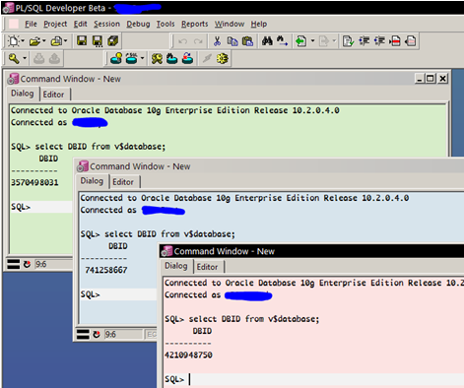The image size is (464, 388).
Task: Minimize the green Command Window
Action: coord(420,79)
